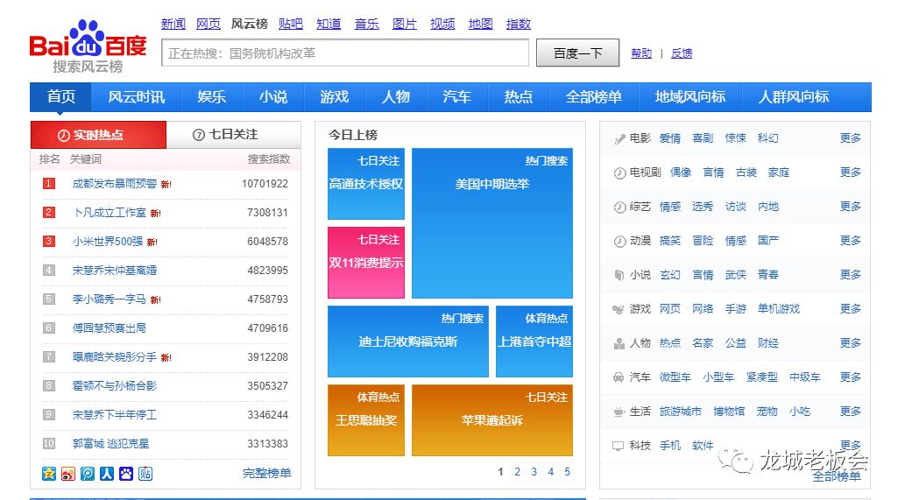Share to Renren icon
The image size is (898, 500).
coord(107,474)
